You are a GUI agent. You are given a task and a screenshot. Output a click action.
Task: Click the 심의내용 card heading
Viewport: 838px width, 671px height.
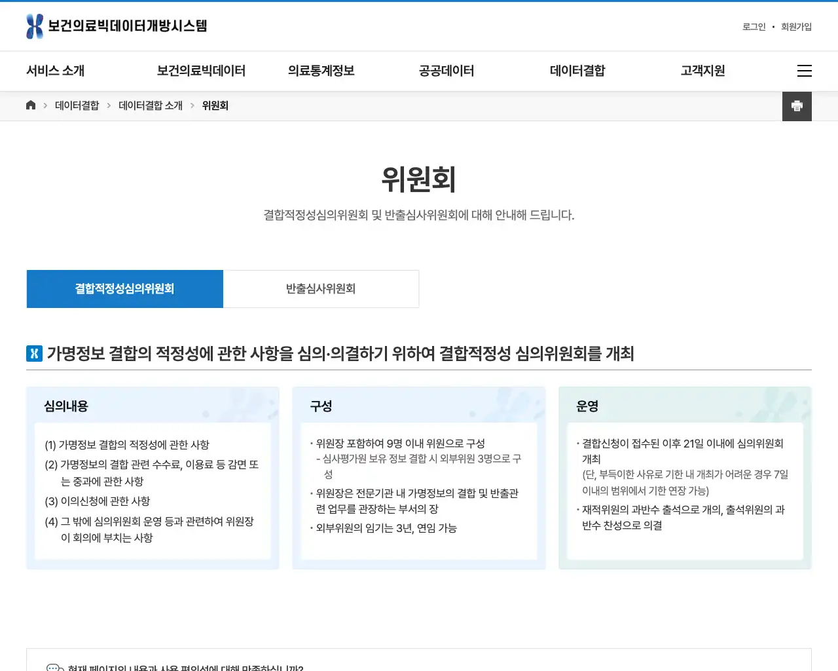66,406
